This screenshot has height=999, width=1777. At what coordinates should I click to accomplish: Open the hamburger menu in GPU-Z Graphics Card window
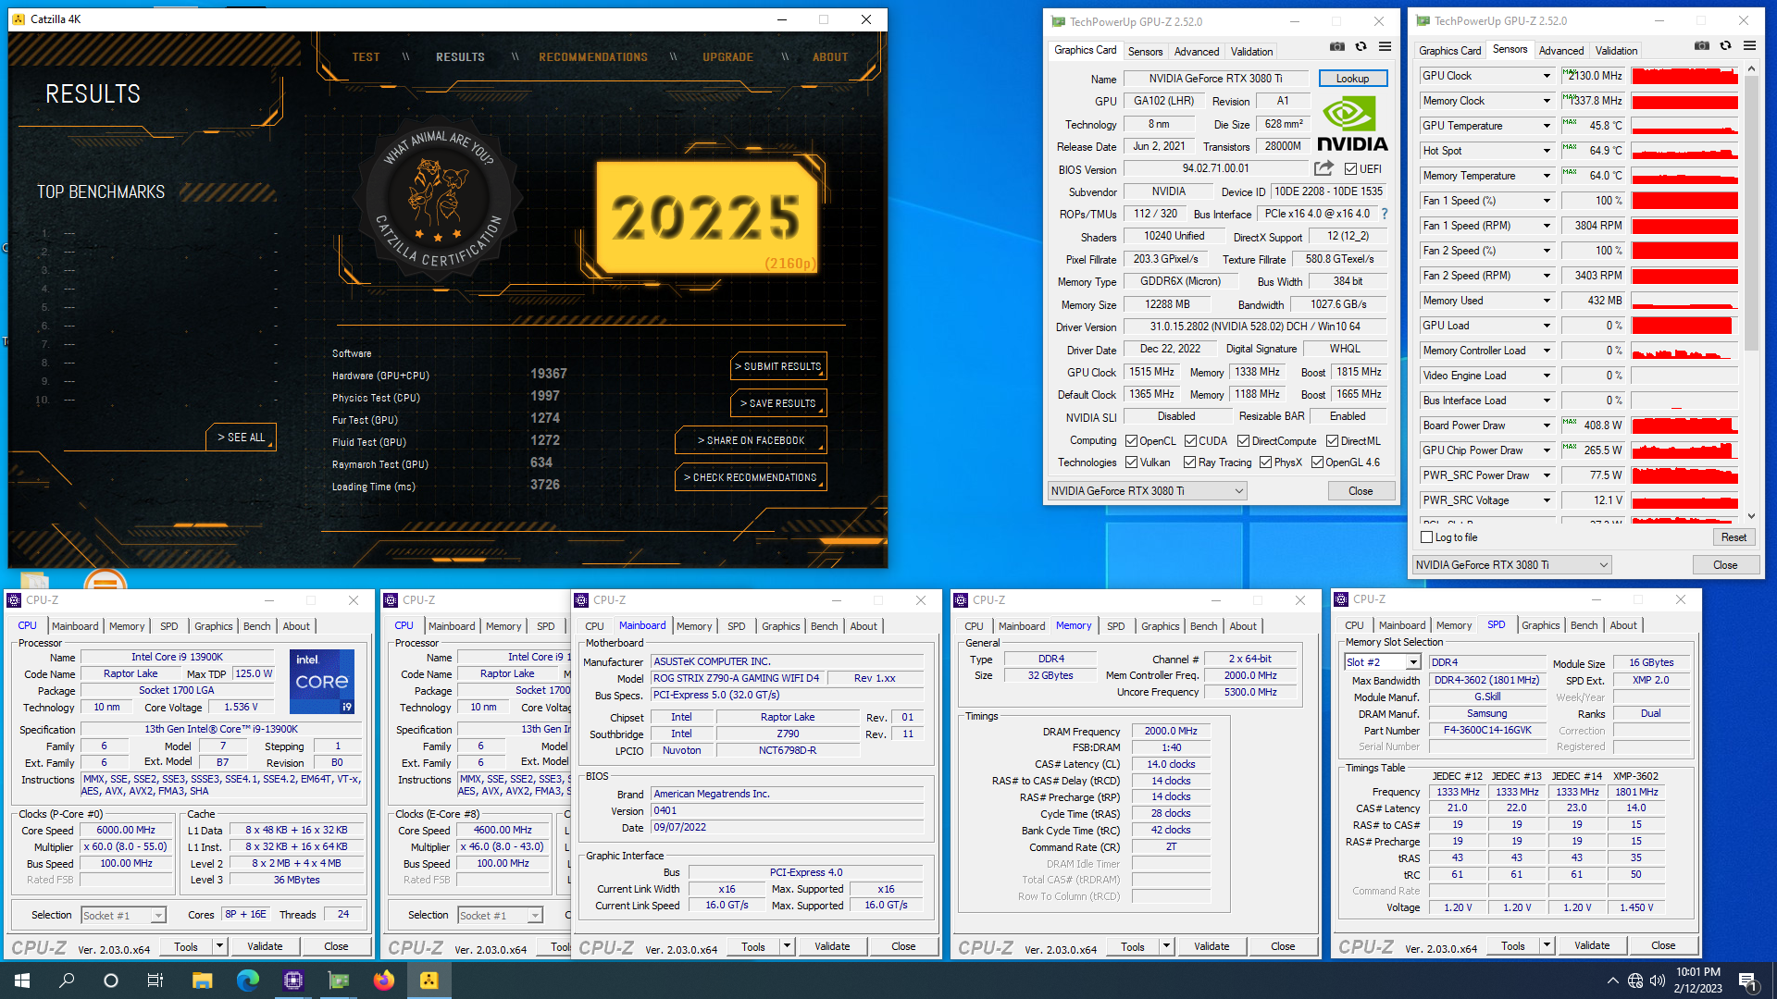[1385, 46]
